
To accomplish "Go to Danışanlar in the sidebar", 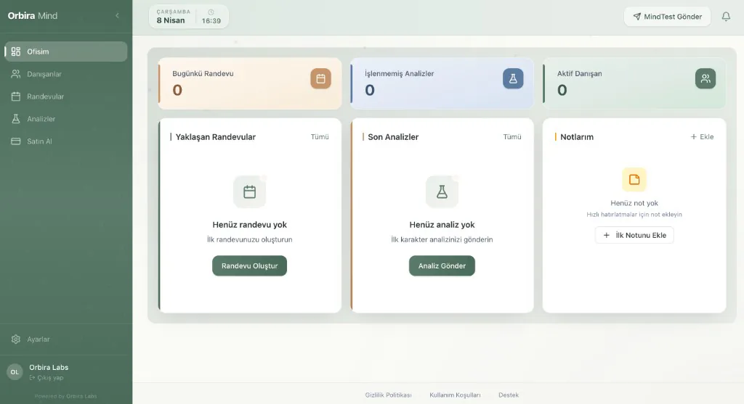I will pyautogui.click(x=66, y=74).
